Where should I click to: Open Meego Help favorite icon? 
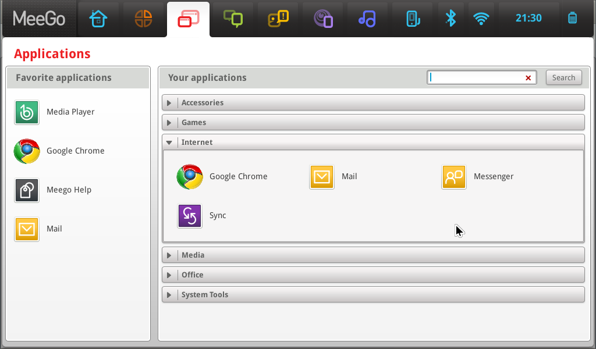27,190
